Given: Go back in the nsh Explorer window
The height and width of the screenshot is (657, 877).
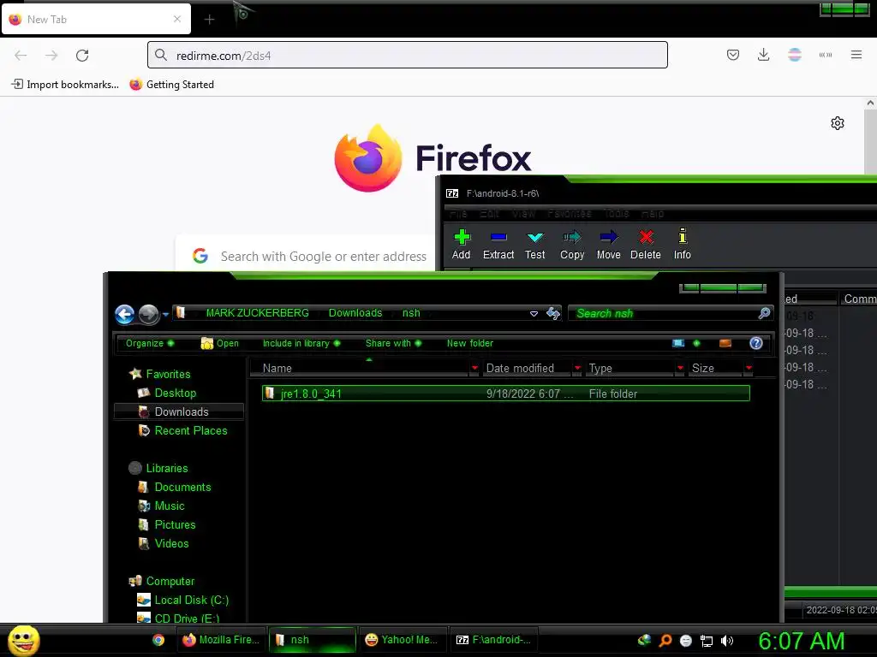Looking at the screenshot, I should tap(125, 314).
